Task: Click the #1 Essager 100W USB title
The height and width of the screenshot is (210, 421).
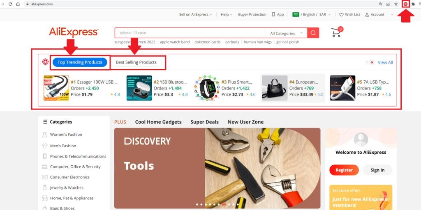Action: point(94,82)
